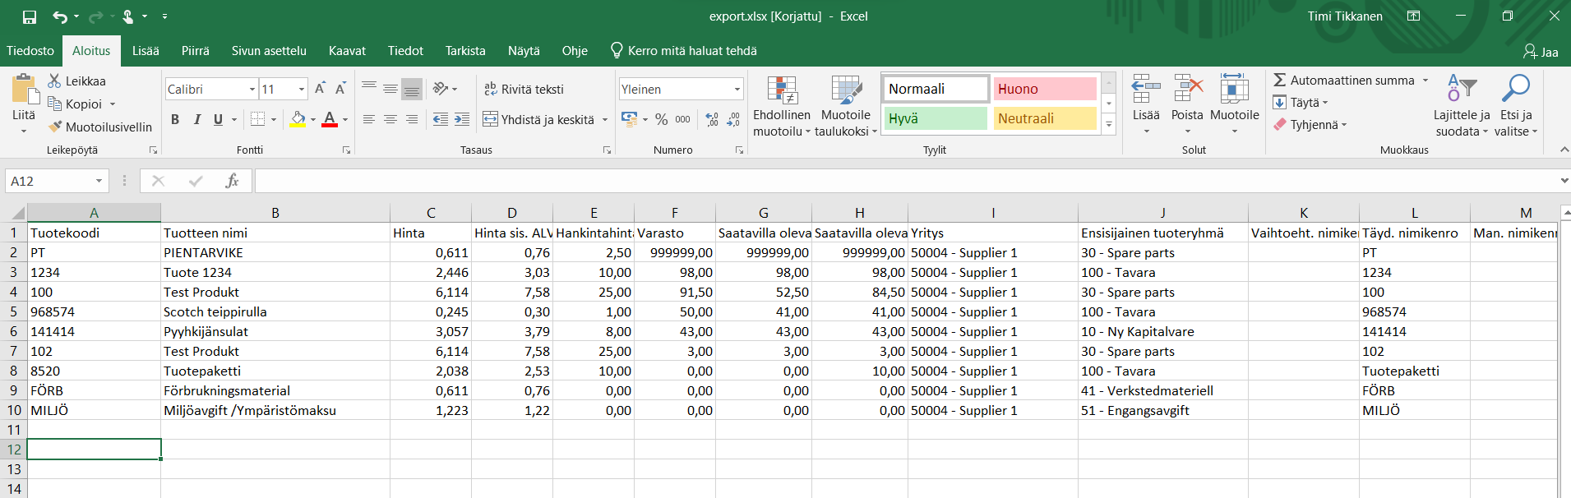Decrease font size with small A icon
Image resolution: width=1571 pixels, height=498 pixels.
pos(340,89)
